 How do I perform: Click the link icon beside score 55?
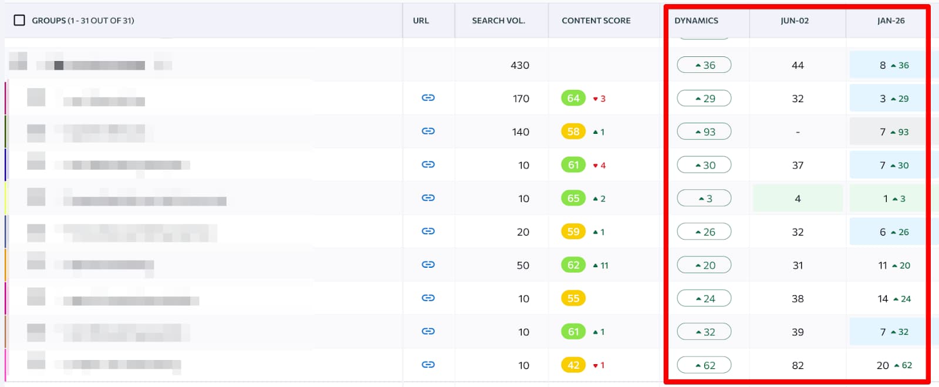click(428, 298)
